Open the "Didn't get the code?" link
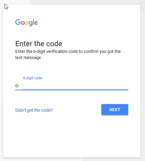 (x=34, y=110)
